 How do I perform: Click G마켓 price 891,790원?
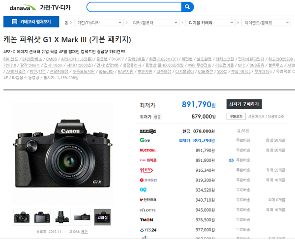[x=204, y=141]
